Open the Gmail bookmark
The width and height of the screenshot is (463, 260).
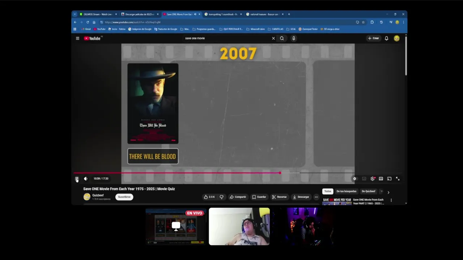[86, 29]
